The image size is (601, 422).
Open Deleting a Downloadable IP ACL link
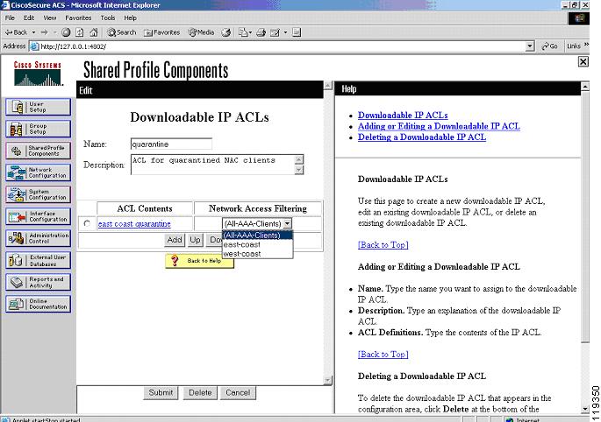[x=422, y=137]
